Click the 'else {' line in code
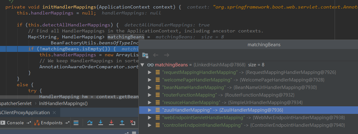Screen dimensions: 358x134 25,85
